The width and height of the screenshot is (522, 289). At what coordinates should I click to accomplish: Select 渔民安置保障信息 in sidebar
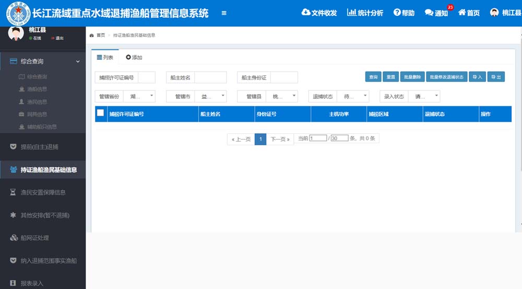click(x=43, y=192)
